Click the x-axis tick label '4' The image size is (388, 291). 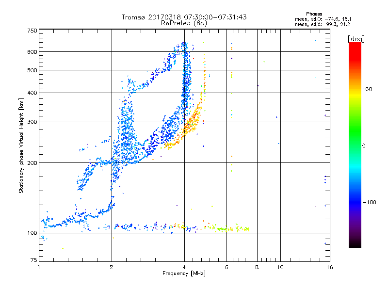point(184,267)
